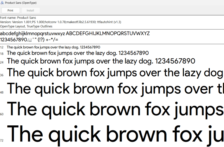Click the 72 point size label

point(2,141)
